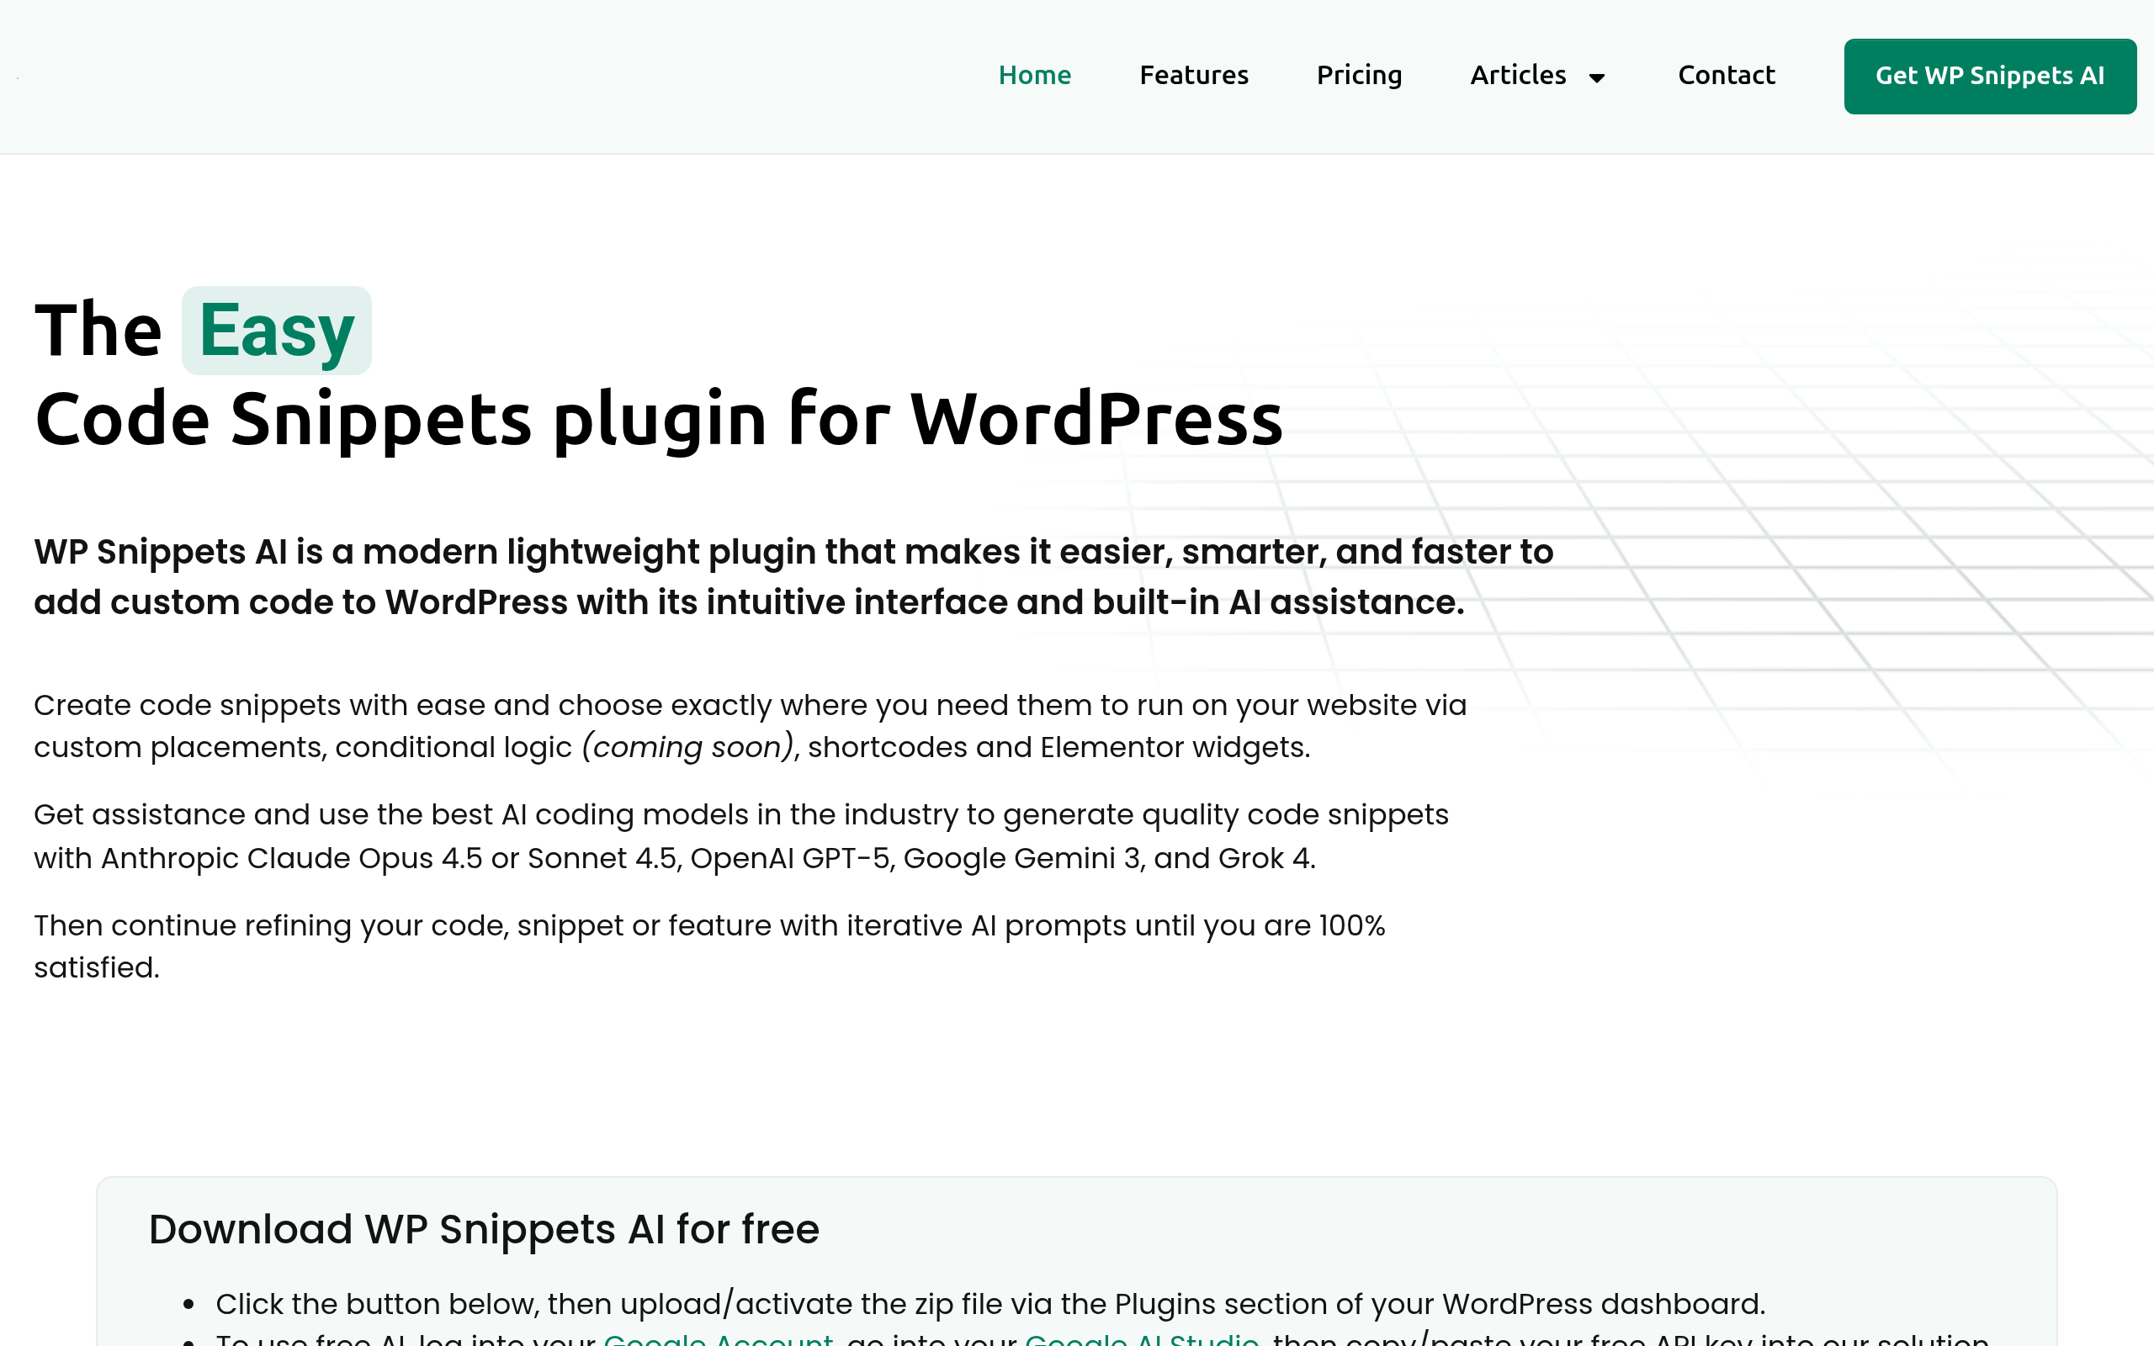This screenshot has height=1346, width=2154.
Task: Click the active Home link shown in green
Action: click(1034, 76)
